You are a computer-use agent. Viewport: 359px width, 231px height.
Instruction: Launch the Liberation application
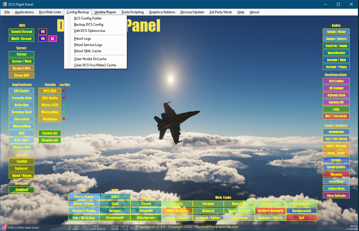pyautogui.click(x=22, y=119)
